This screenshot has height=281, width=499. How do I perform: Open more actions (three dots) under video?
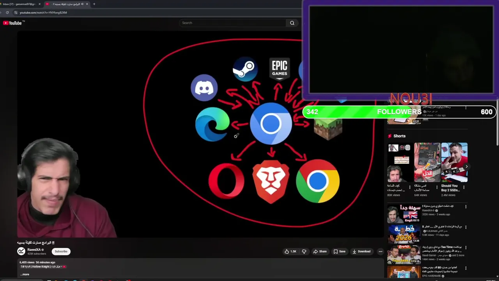pos(380,251)
